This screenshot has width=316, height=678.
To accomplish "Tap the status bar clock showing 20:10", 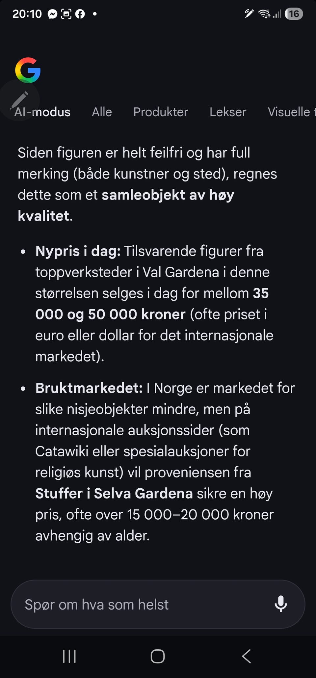I will pyautogui.click(x=27, y=14).
